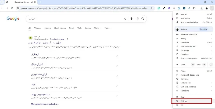Select New window menu entry
This screenshot has width=215, height=109.
click(x=194, y=18)
